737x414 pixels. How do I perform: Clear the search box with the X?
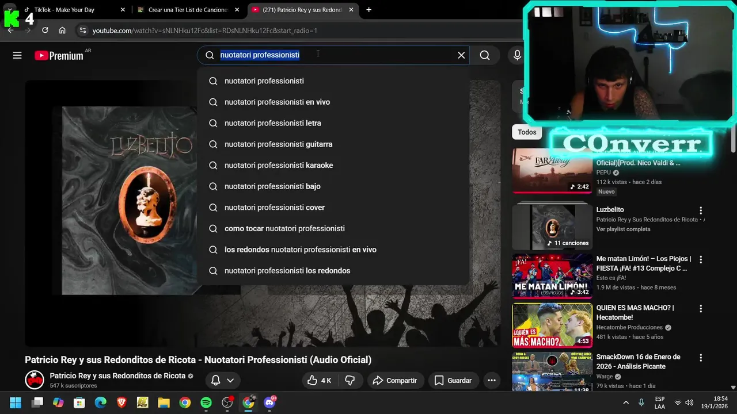click(461, 55)
